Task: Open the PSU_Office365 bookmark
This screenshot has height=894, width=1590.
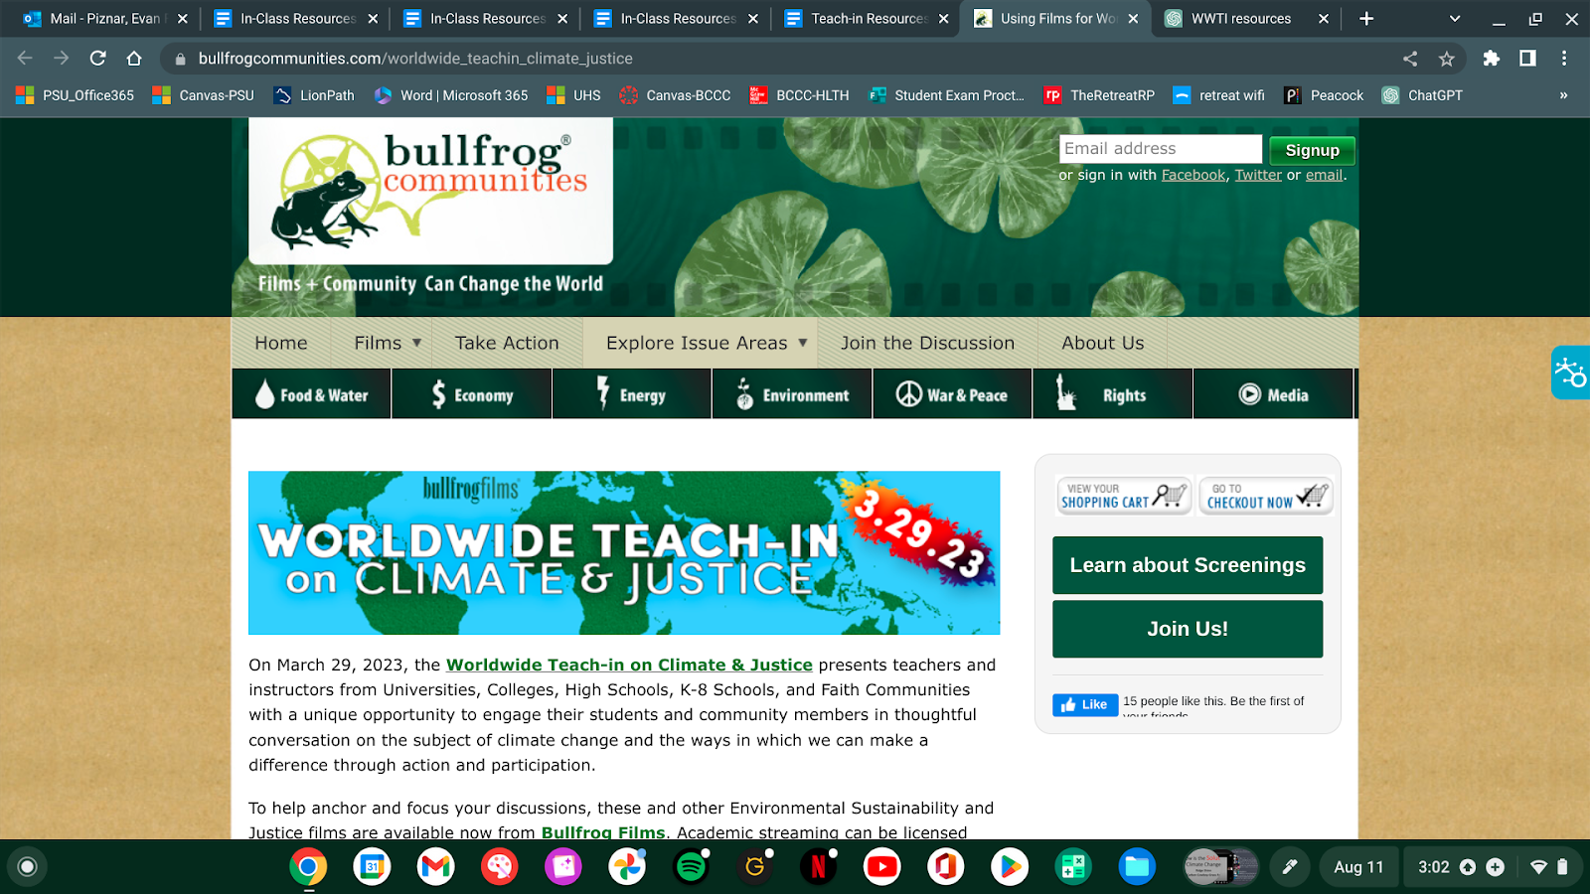Action: click(x=76, y=95)
